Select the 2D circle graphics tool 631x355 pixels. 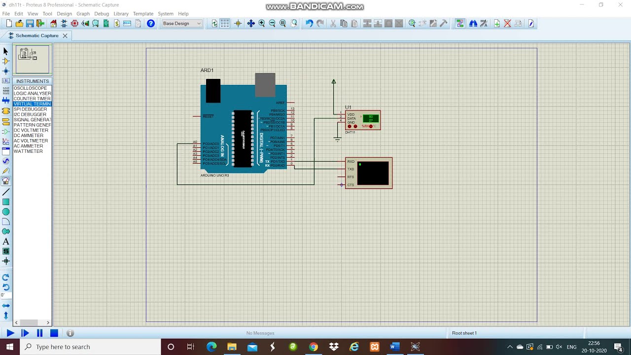[6, 212]
